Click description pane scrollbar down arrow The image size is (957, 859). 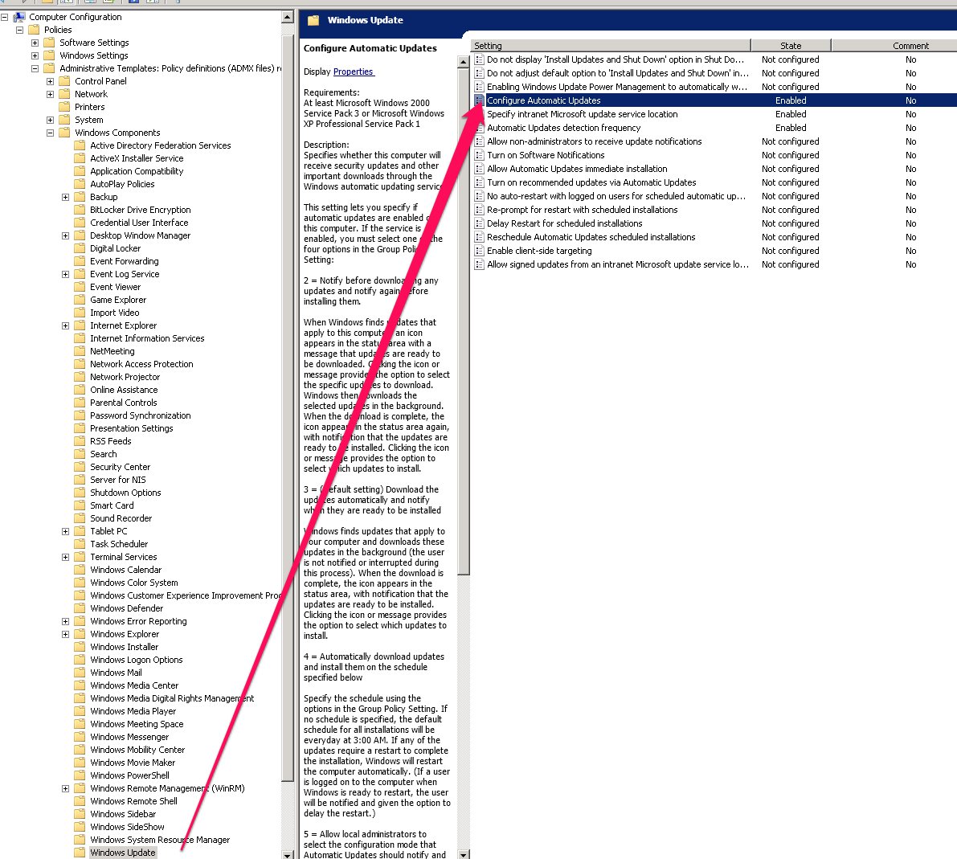464,854
